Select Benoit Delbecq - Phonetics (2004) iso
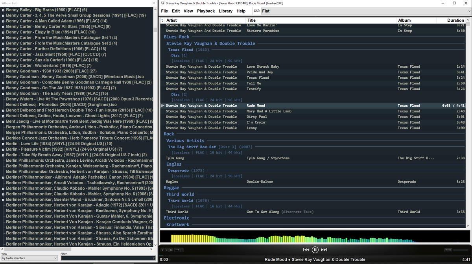 tap(61, 105)
